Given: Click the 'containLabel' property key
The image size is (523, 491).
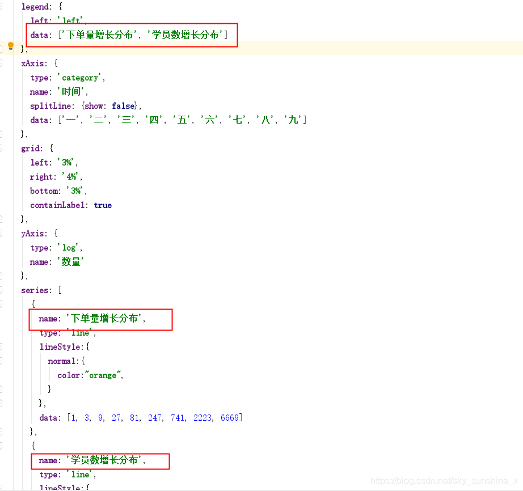Looking at the screenshot, I should (57, 205).
